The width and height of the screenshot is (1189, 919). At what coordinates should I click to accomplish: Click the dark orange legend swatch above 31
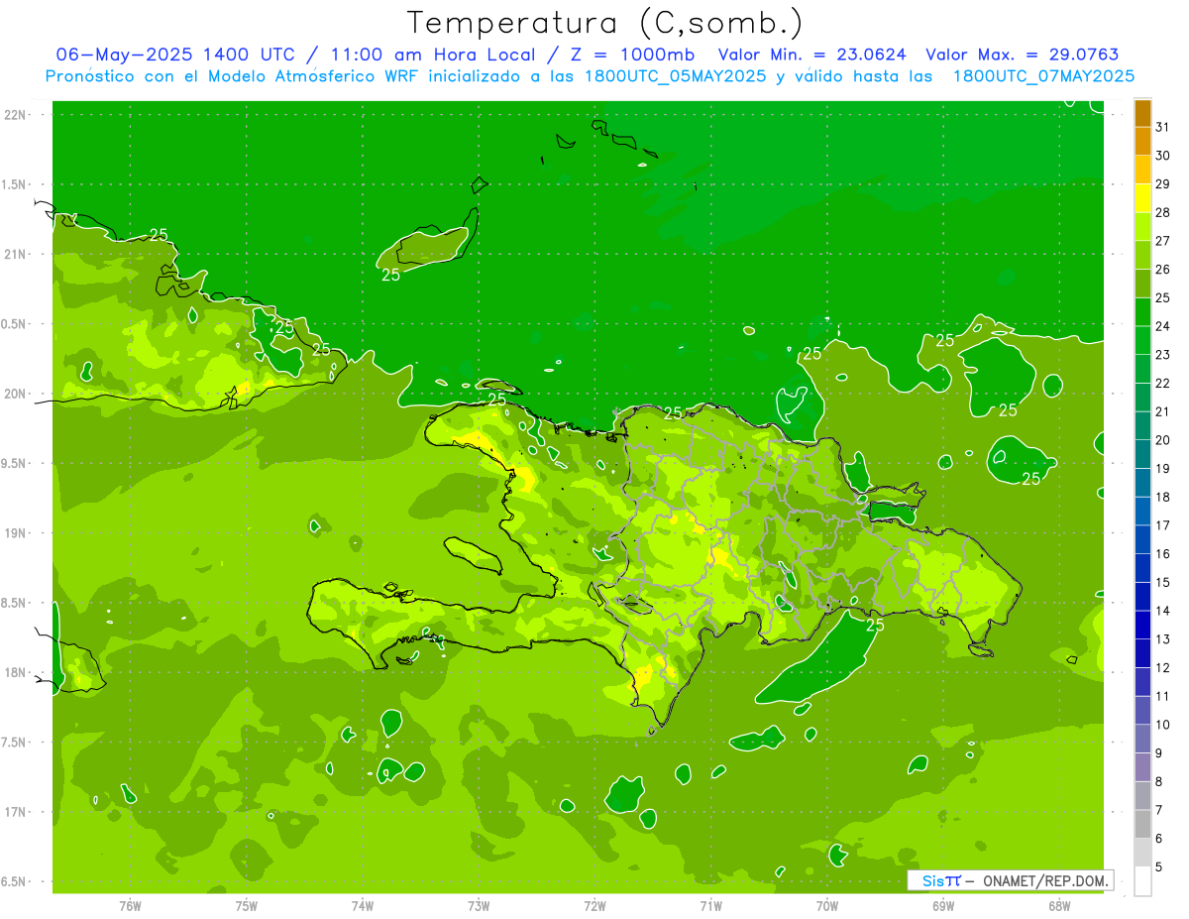pos(1142,113)
